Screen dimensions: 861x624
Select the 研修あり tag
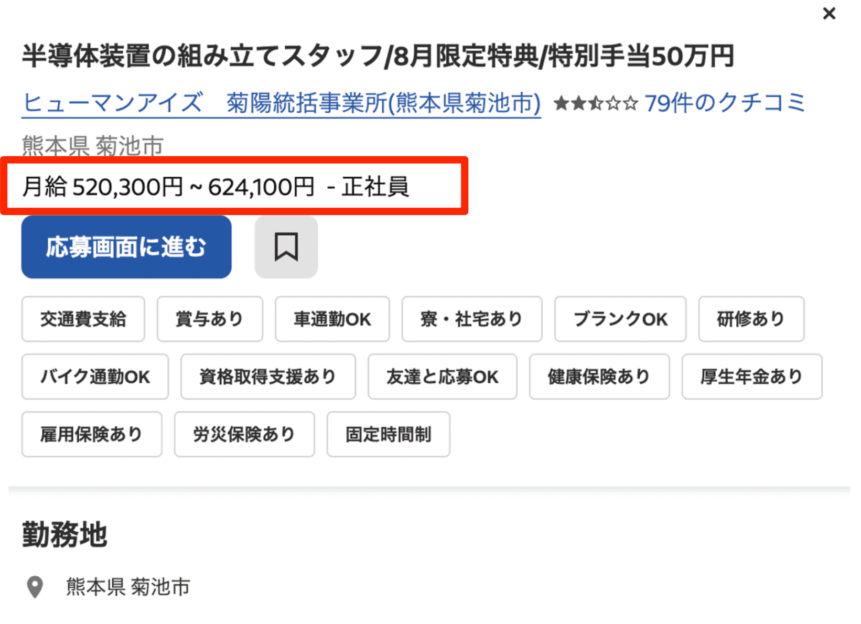click(751, 319)
